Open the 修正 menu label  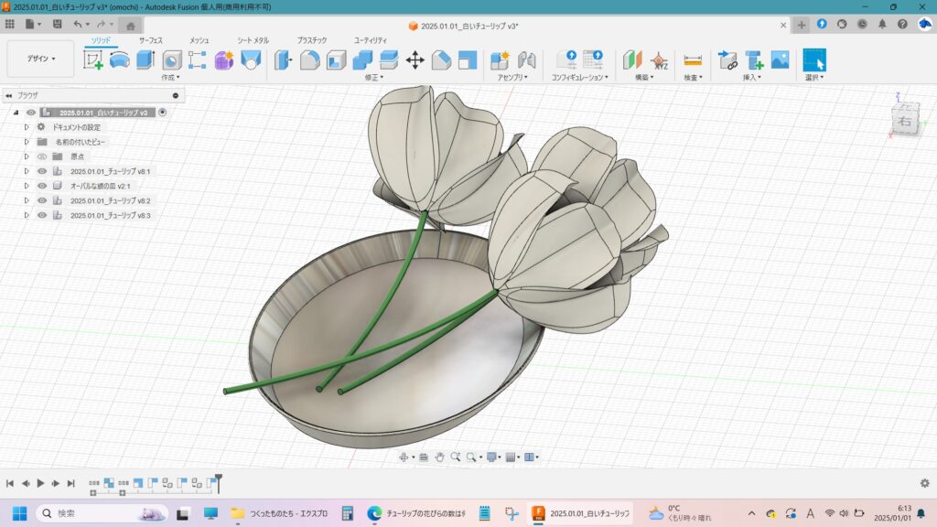[x=374, y=78]
